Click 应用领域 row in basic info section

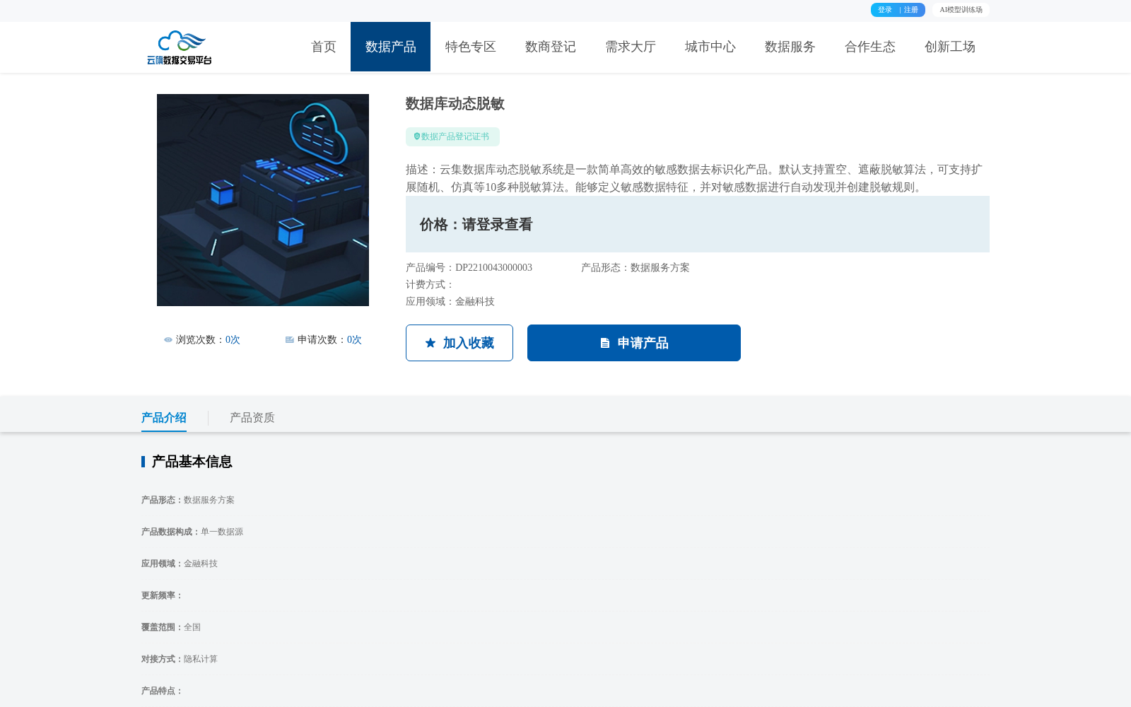pos(180,563)
